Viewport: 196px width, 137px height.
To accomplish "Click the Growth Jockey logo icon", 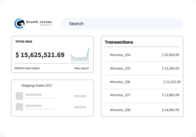I will (x=20, y=23).
